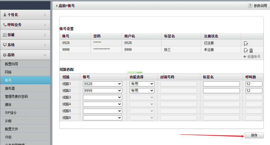The image size is (270, 145).
Task: Click edit icon for account 0528
Action: pyautogui.click(x=246, y=43)
